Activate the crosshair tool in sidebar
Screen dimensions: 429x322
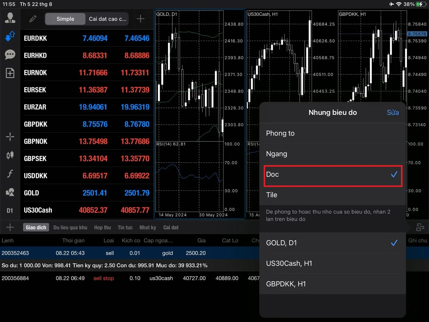pyautogui.click(x=10, y=137)
